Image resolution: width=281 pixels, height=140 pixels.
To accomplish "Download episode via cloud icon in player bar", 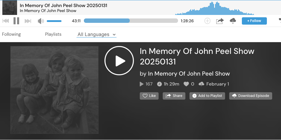I will pos(233,21).
